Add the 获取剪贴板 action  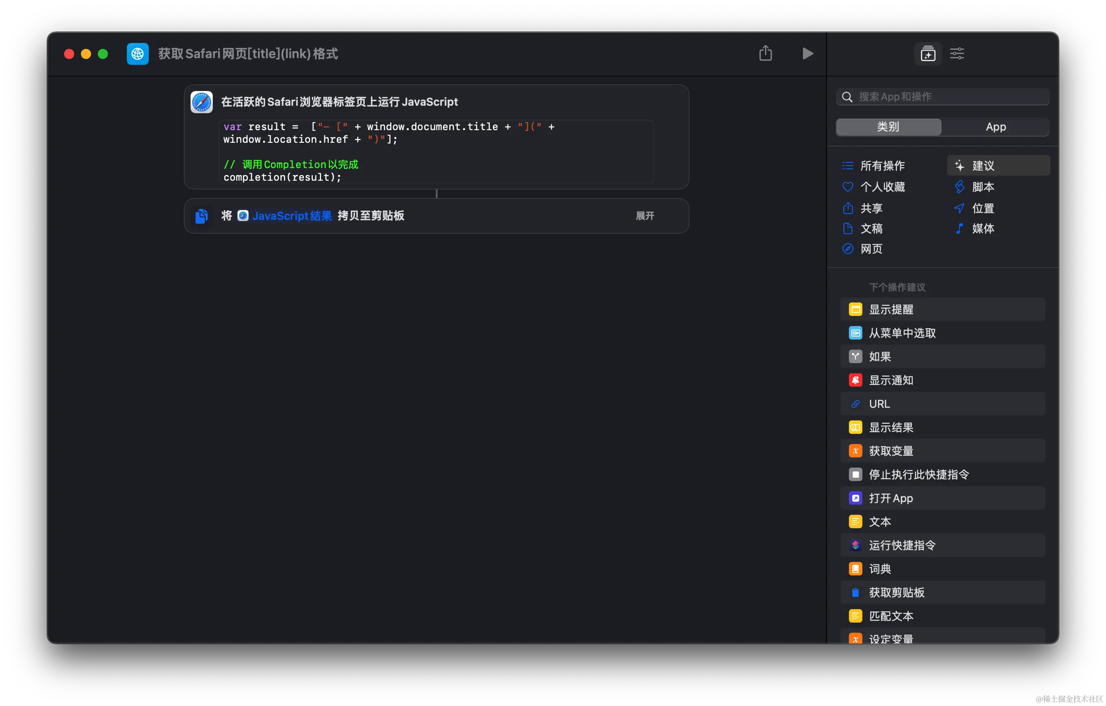(896, 592)
